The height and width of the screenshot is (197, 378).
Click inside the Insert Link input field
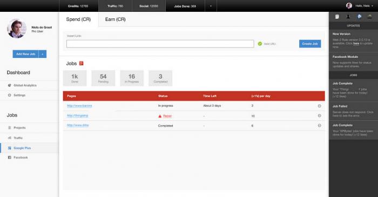[160, 44]
